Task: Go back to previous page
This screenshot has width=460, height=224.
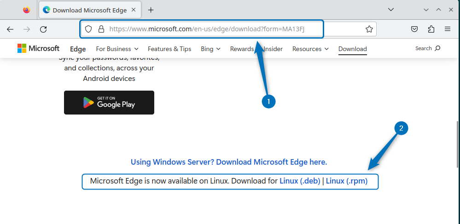Action: point(10,29)
